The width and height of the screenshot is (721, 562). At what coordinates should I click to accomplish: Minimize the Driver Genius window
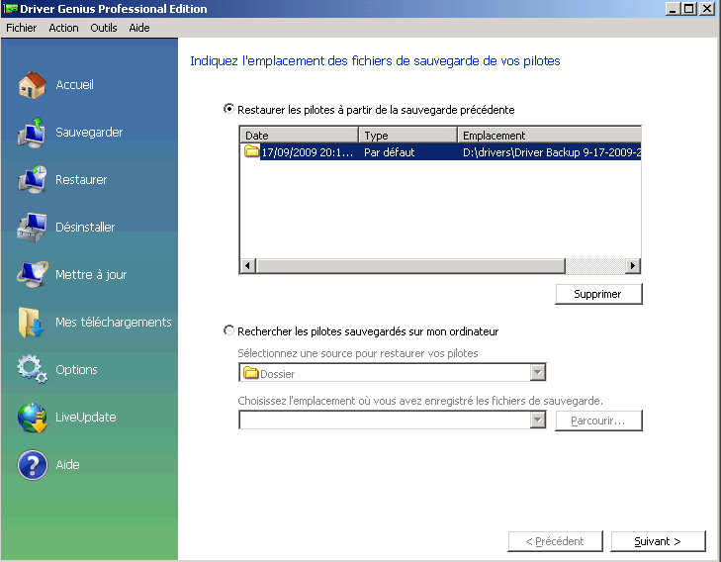[673, 9]
